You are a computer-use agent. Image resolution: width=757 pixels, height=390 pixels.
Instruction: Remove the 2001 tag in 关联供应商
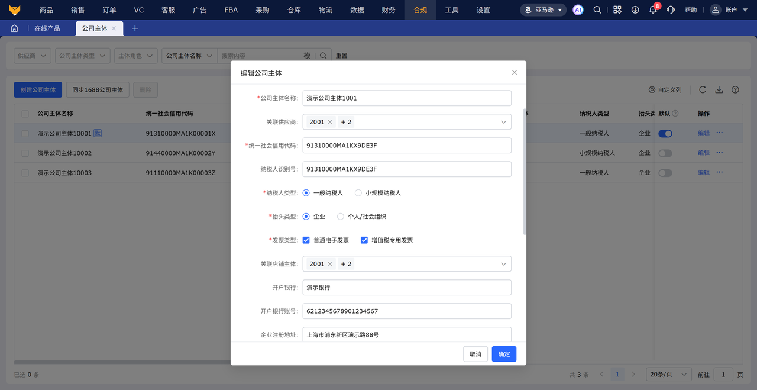point(330,122)
